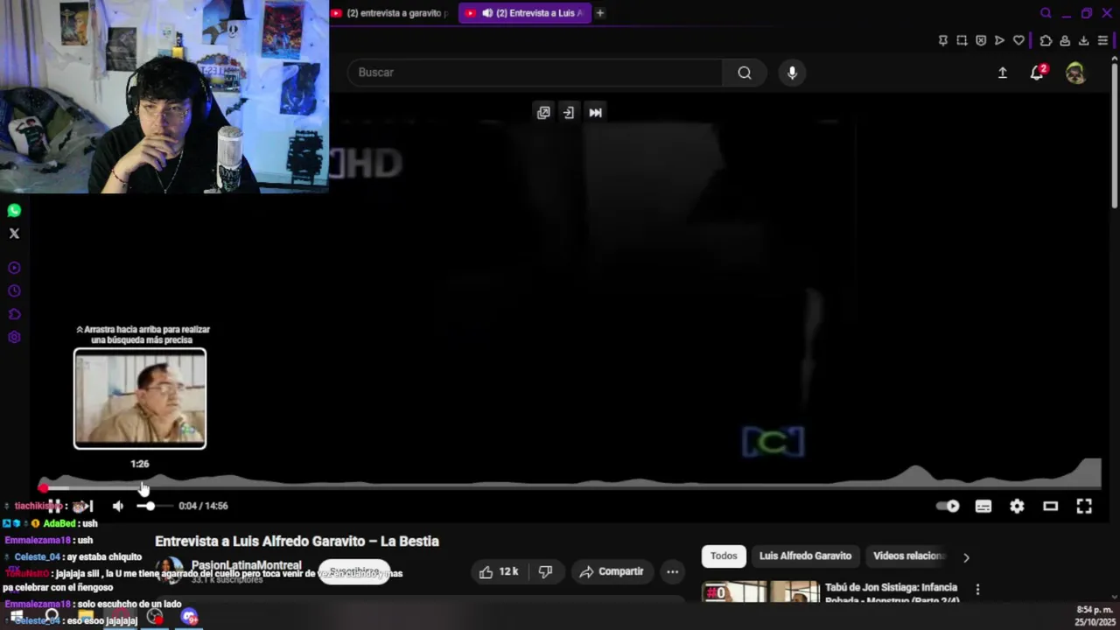The height and width of the screenshot is (630, 1120).
Task: Start voice search with the microphone icon
Action: [792, 73]
